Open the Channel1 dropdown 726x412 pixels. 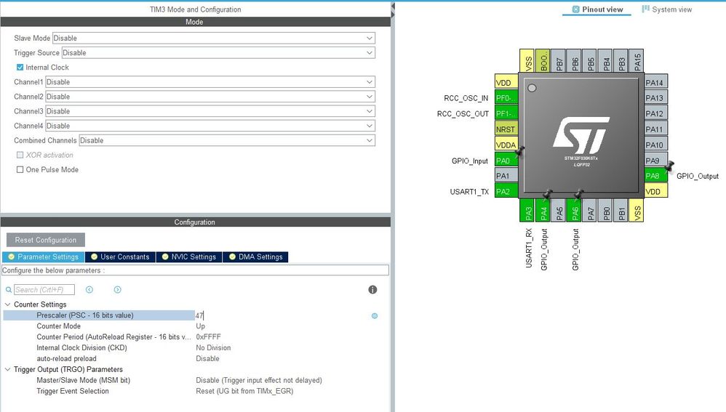tap(210, 82)
